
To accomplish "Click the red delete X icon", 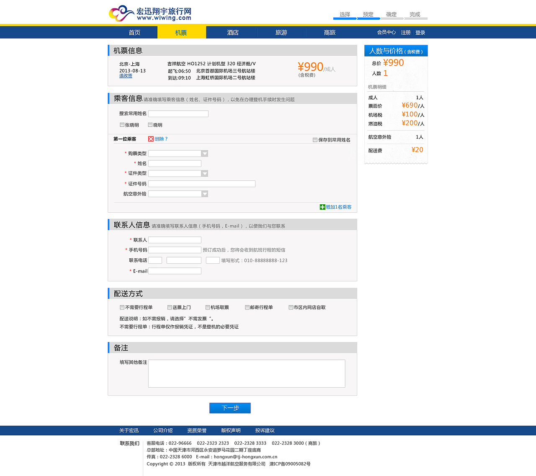I will pos(151,139).
